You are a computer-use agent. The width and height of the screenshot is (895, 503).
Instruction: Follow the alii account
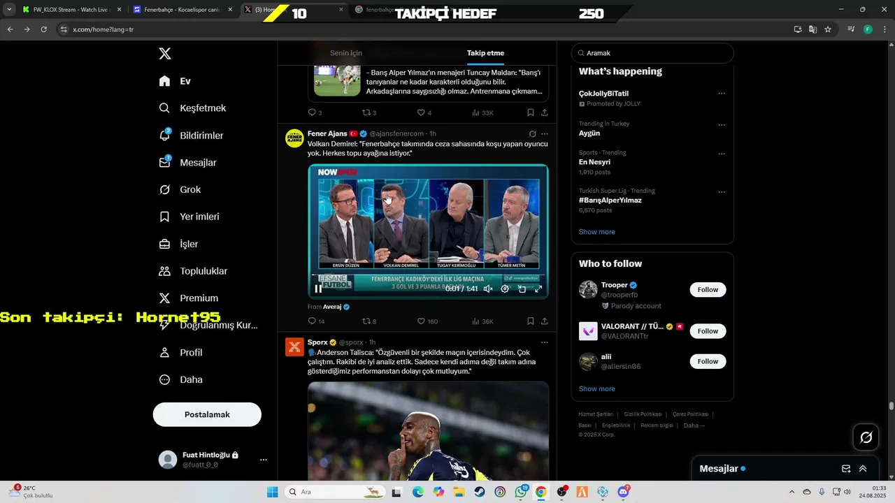tap(708, 361)
